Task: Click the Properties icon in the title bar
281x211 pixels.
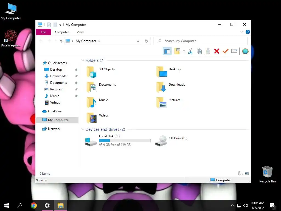Action: click(49, 24)
